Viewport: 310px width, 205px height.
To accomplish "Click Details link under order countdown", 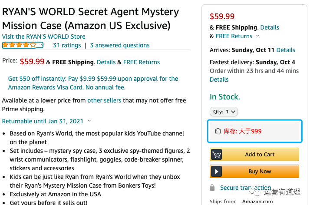I will (219, 79).
